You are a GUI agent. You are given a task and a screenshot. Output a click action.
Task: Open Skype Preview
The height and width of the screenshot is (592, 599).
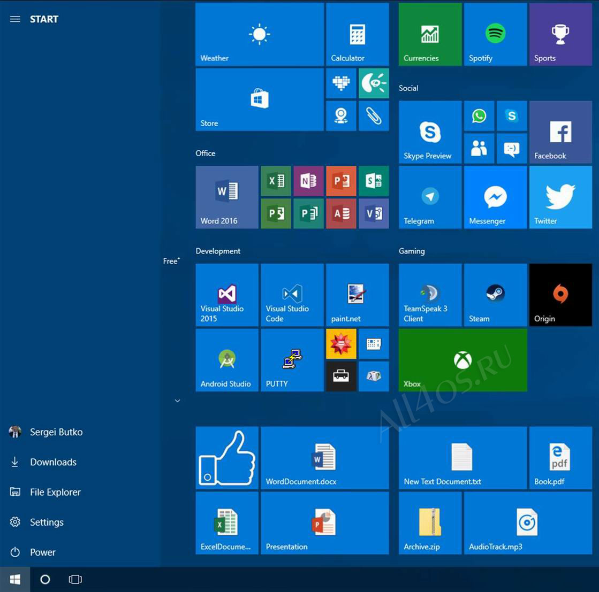(430, 132)
